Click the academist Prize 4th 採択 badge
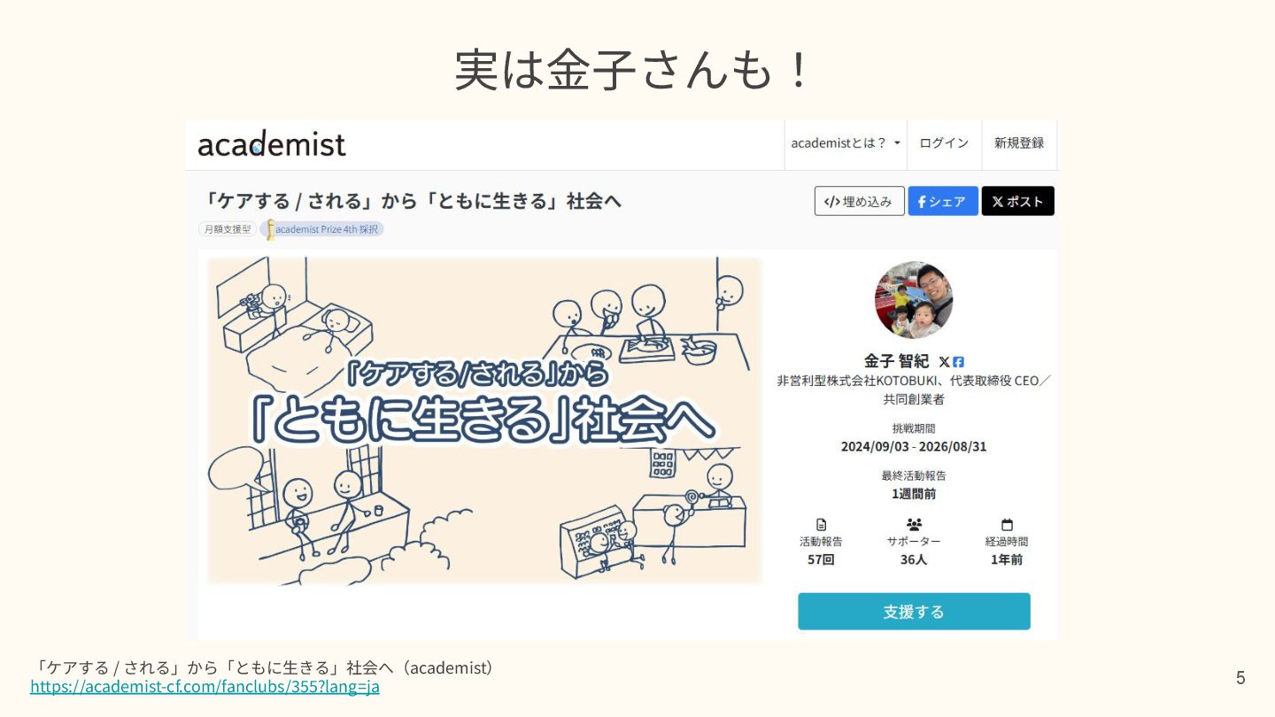Viewport: 1275px width, 717px height. point(323,229)
